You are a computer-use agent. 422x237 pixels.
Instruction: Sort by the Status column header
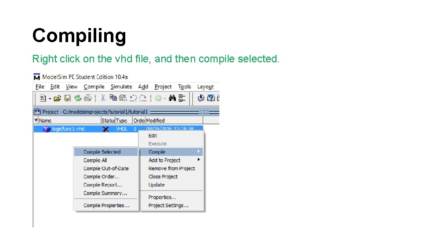click(108, 120)
